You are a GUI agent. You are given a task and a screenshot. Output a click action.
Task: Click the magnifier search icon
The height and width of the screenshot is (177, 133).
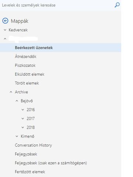click(117, 5)
